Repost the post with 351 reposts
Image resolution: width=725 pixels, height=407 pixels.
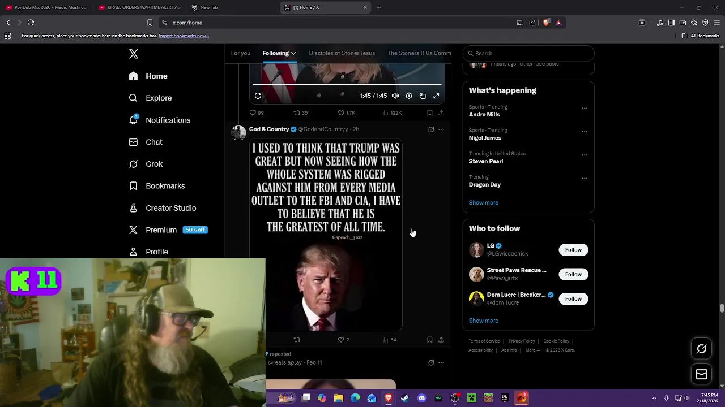point(301,113)
